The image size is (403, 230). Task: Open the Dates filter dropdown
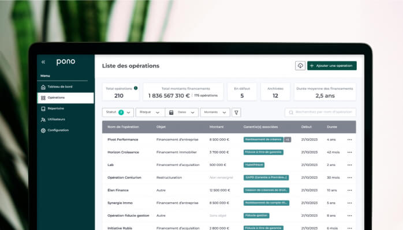pyautogui.click(x=182, y=112)
